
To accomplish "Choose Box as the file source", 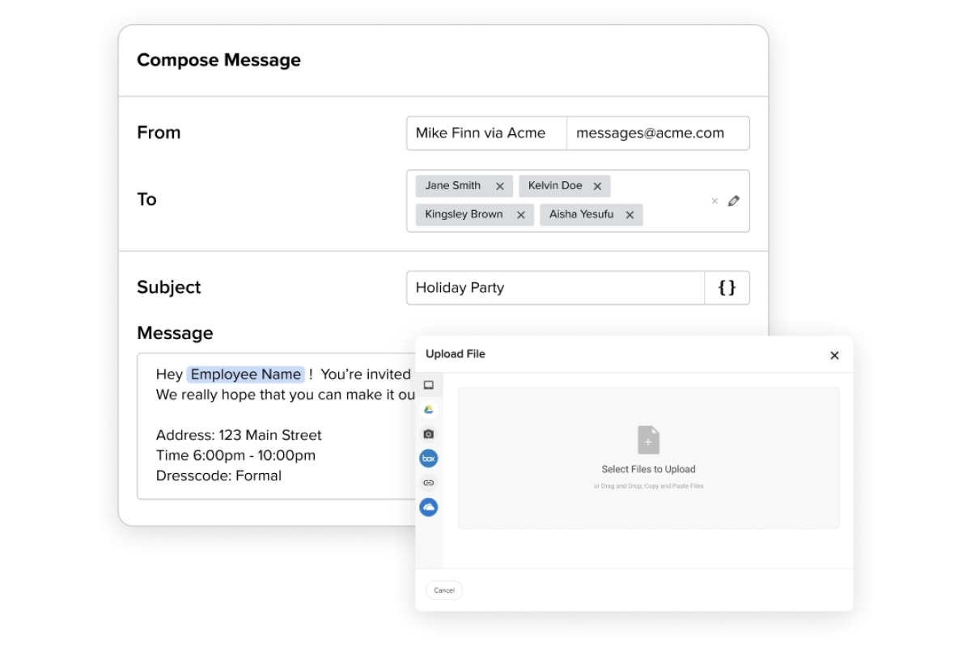I will [x=428, y=458].
